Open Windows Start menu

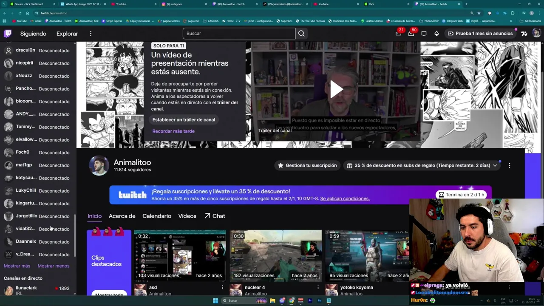215,300
